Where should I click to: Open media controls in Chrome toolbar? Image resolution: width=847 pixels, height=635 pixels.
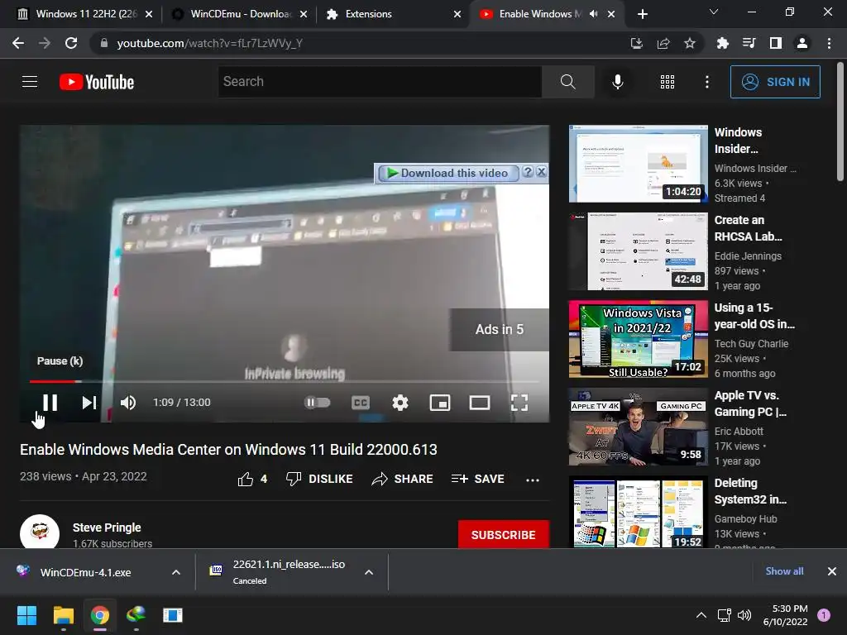click(749, 43)
